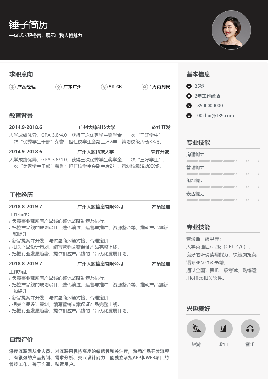Click the 旅游 travel hobby icon
Image resolution: width=268 pixels, height=379 pixels.
pyautogui.click(x=196, y=329)
